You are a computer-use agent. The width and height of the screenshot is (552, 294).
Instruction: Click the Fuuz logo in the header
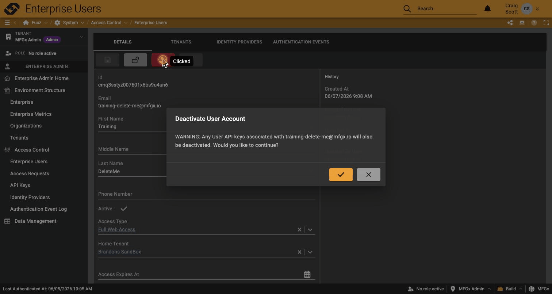(x=12, y=8)
